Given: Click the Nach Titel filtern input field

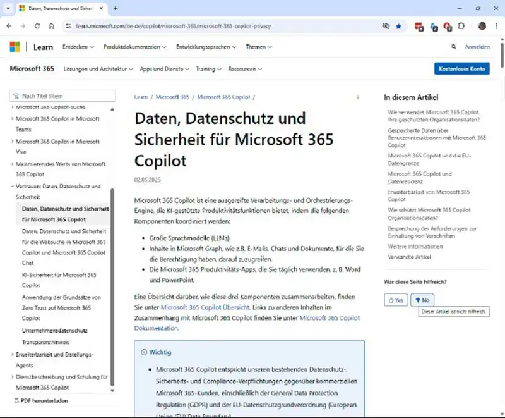Looking at the screenshot, I should 66,96.
